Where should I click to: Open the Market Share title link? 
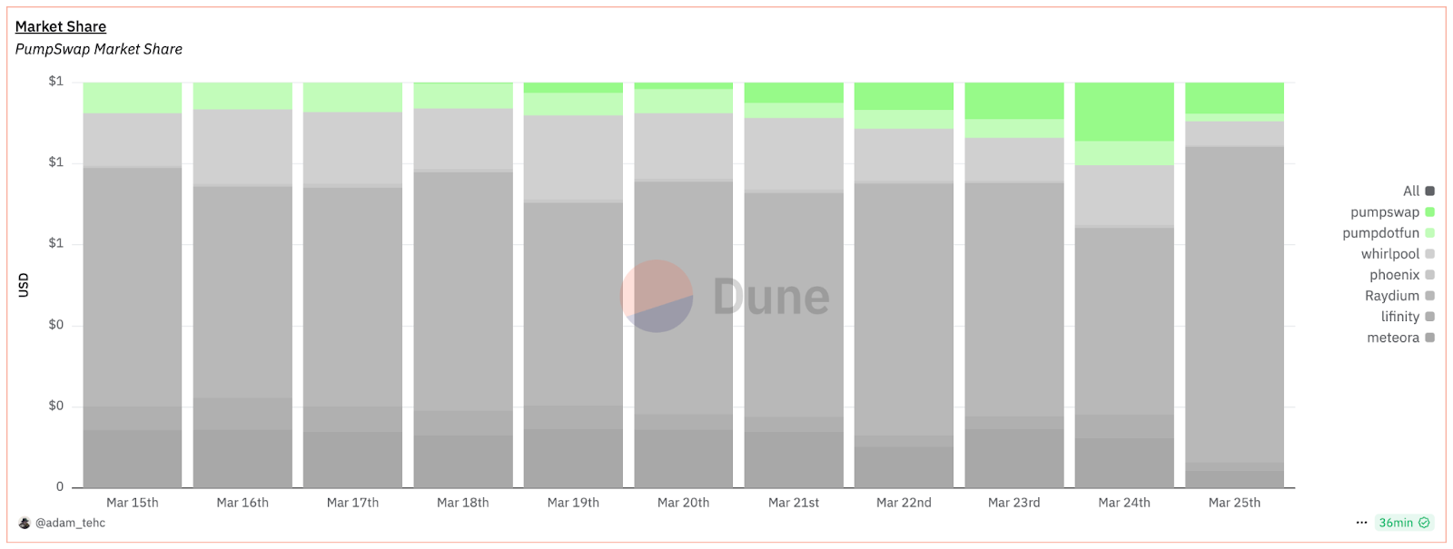point(61,26)
